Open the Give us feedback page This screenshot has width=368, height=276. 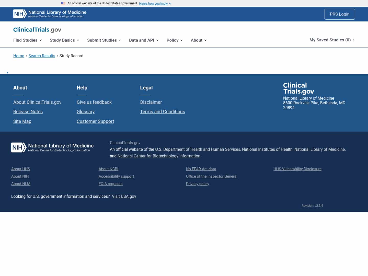pos(94,102)
